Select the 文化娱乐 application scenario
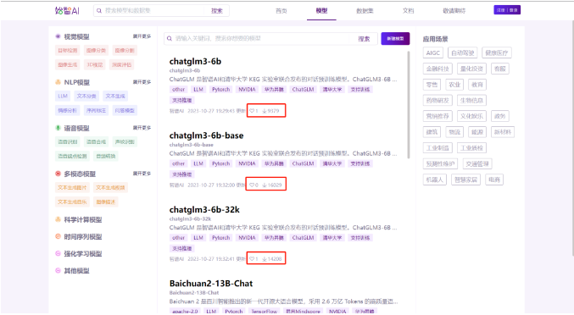The width and height of the screenshot is (574, 315). tap(471, 116)
